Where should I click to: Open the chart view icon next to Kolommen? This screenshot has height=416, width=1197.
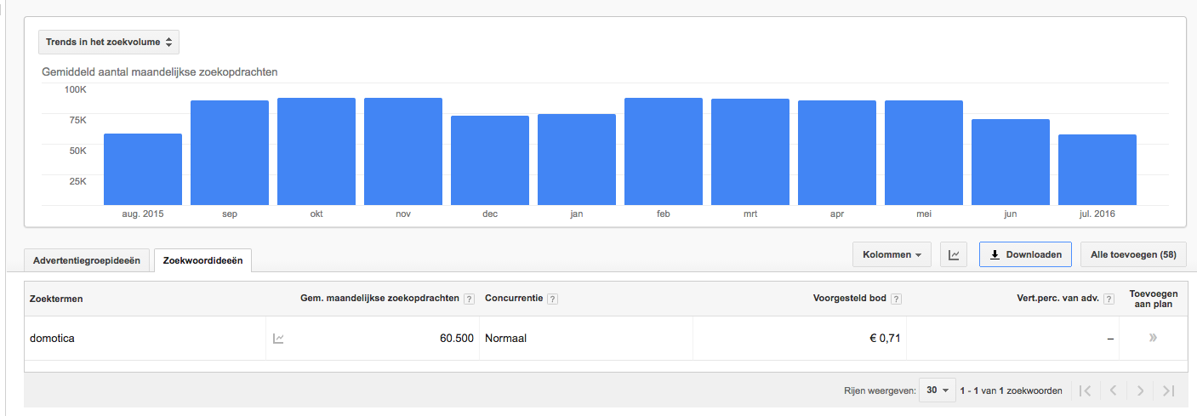(x=954, y=254)
